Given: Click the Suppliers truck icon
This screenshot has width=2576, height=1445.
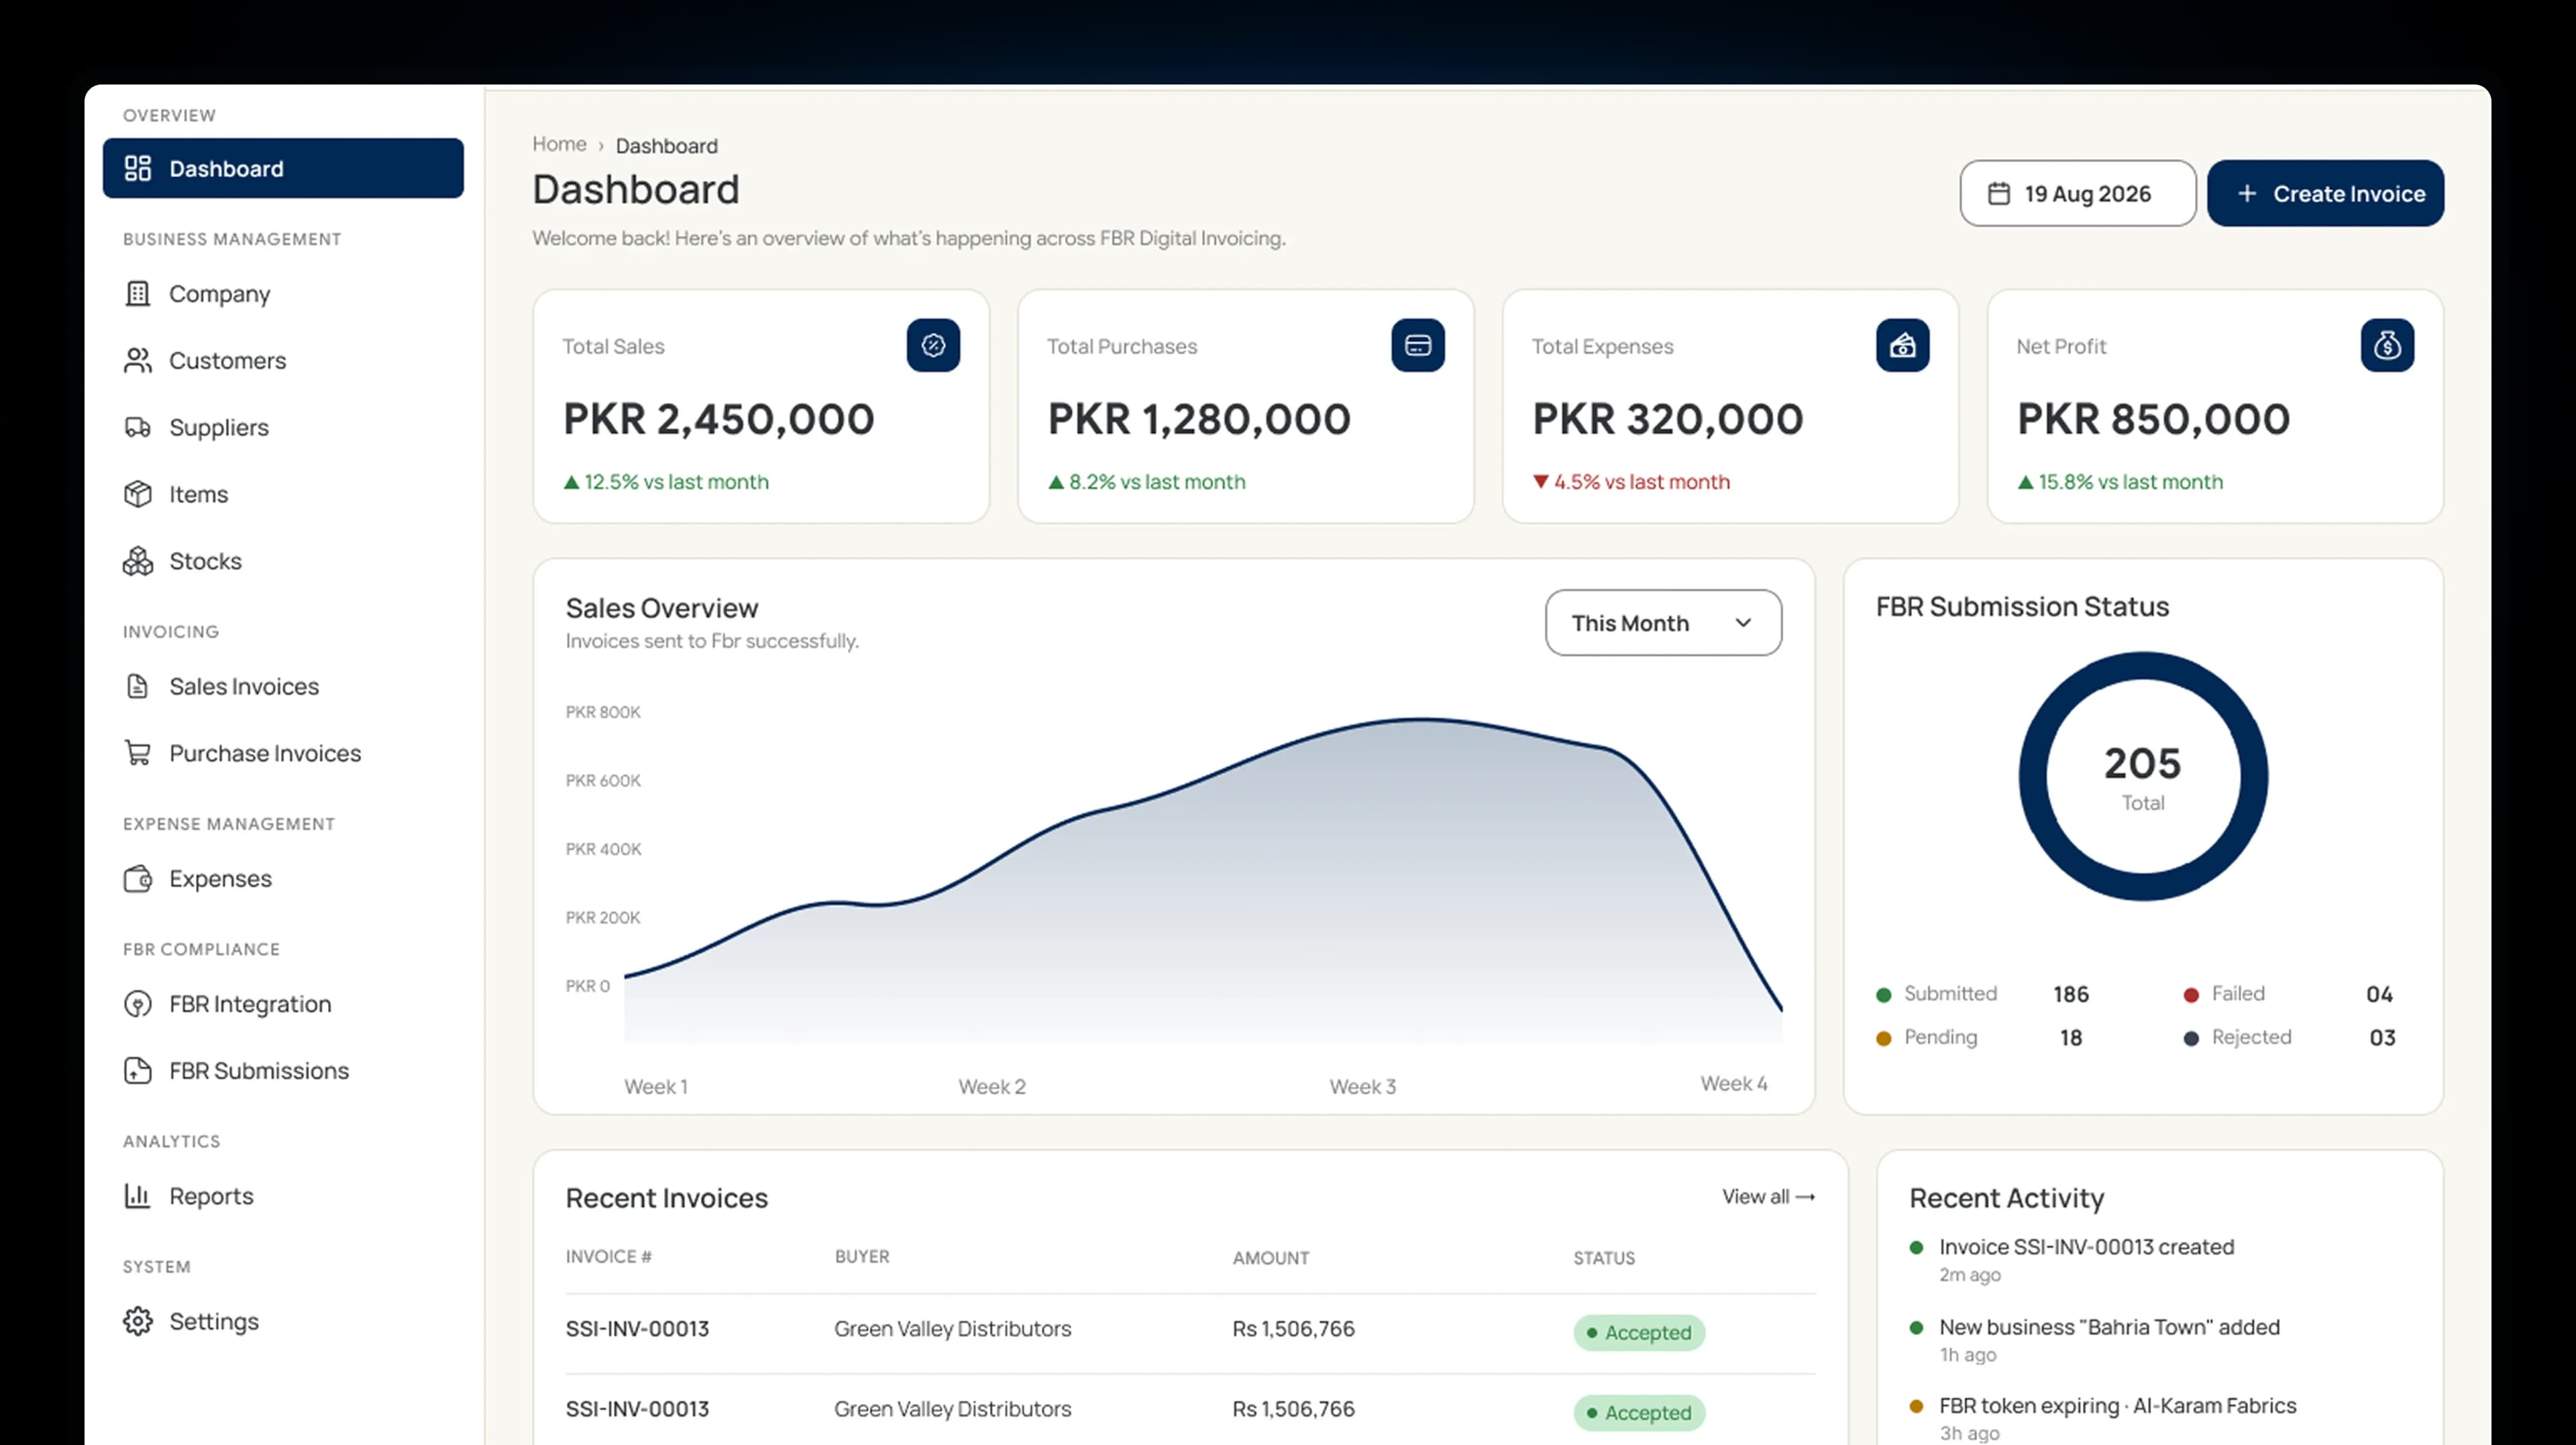Looking at the screenshot, I should [138, 426].
